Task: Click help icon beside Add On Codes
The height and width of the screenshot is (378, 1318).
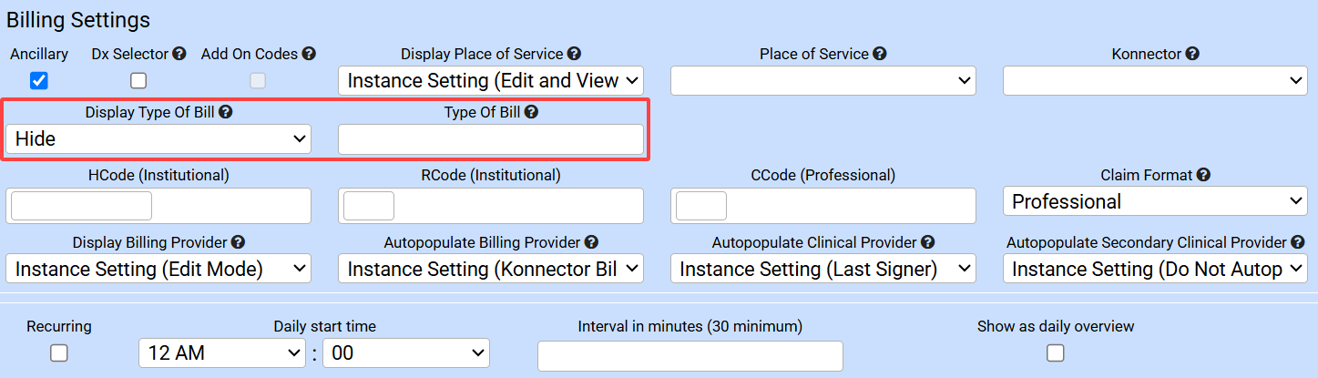Action: point(309,55)
